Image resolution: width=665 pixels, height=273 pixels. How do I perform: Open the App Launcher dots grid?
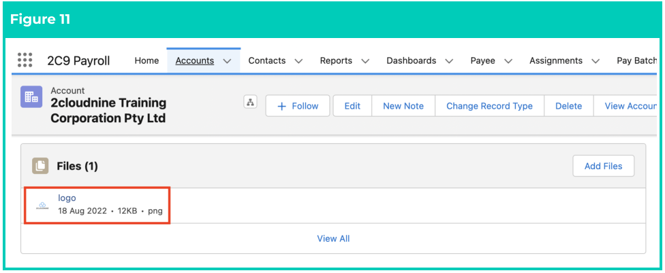pos(25,60)
